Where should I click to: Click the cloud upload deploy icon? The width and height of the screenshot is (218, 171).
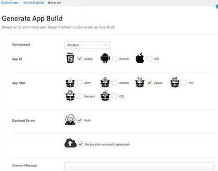(x=71, y=143)
